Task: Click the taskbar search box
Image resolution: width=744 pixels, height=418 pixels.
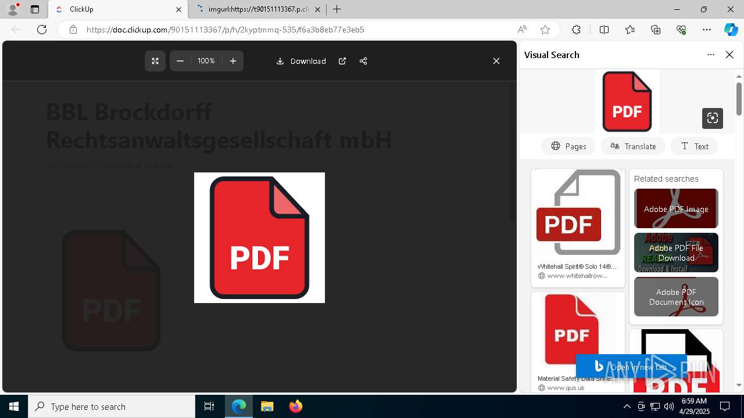Action: coord(112,406)
